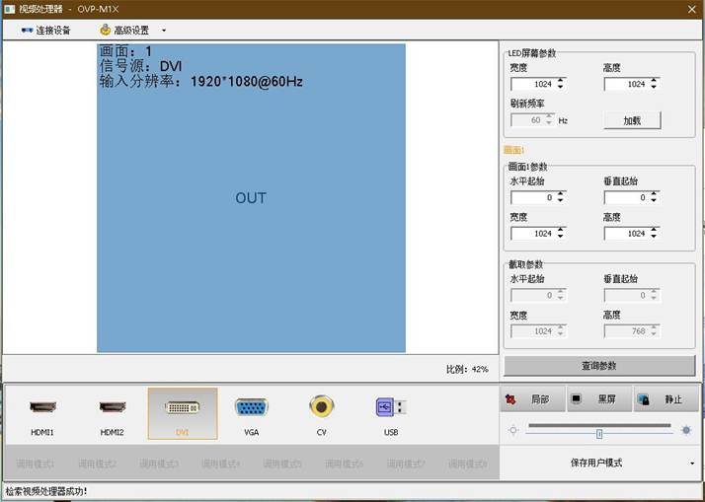Select the CV composite input
Image resolution: width=705 pixels, height=502 pixels.
(321, 413)
